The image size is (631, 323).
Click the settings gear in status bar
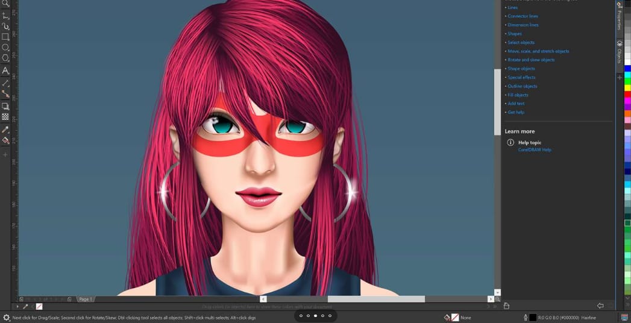click(x=6, y=318)
